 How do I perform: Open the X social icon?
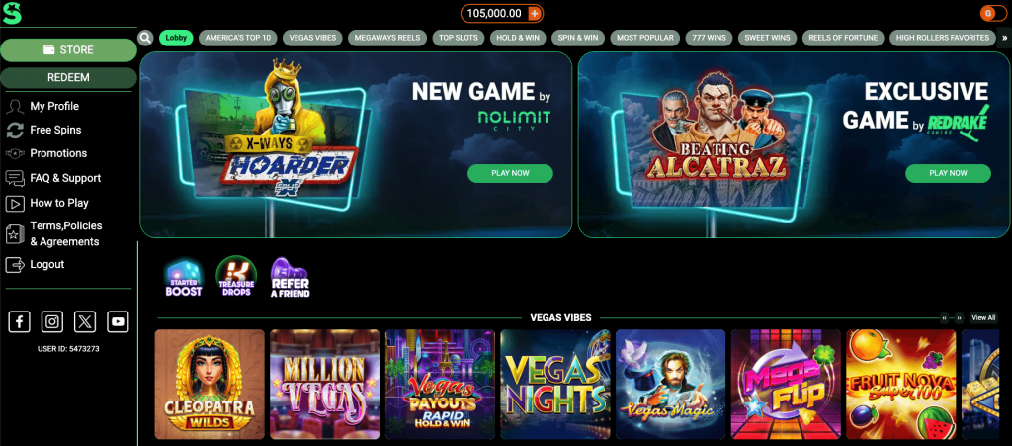pyautogui.click(x=85, y=321)
